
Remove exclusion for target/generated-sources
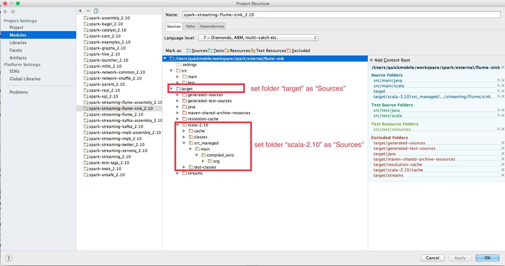pos(503,143)
